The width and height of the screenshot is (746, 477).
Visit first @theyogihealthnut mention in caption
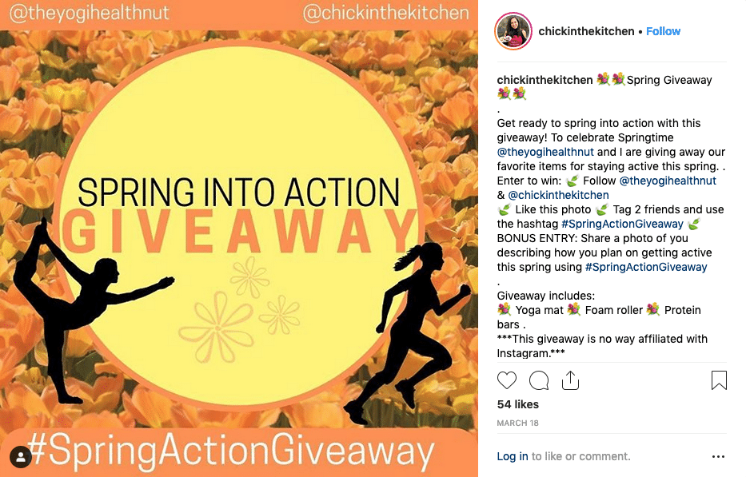coord(545,152)
